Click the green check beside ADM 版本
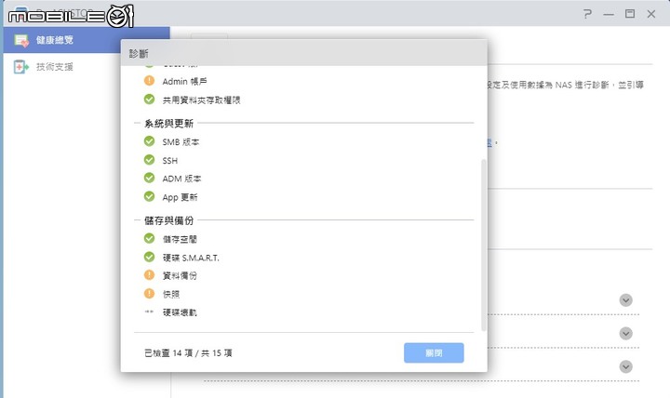Screen dimensions: 670x398 149,178
